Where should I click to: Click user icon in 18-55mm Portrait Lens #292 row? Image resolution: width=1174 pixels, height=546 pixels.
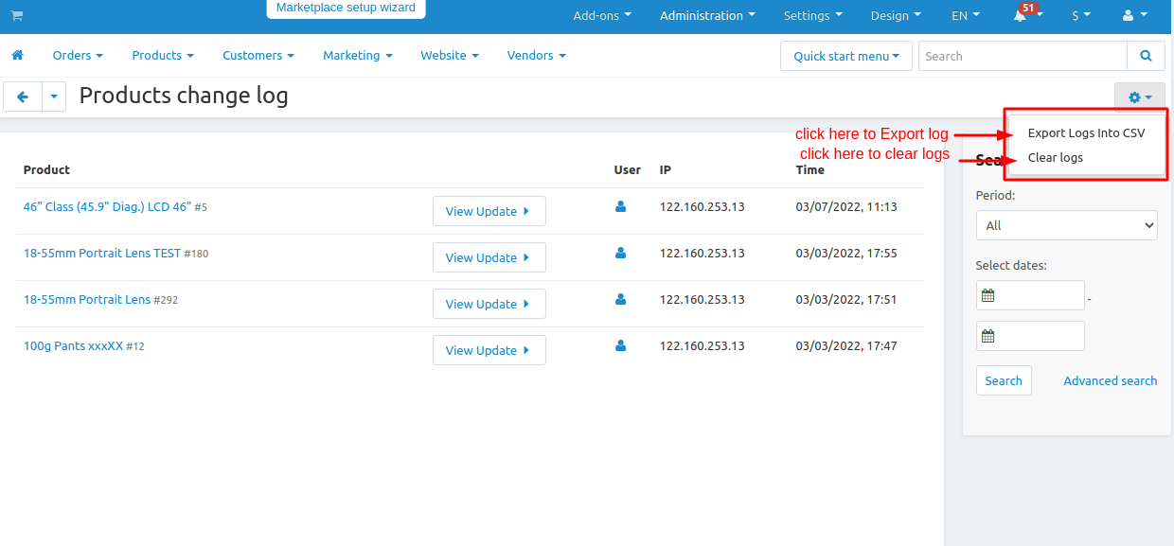(x=621, y=299)
